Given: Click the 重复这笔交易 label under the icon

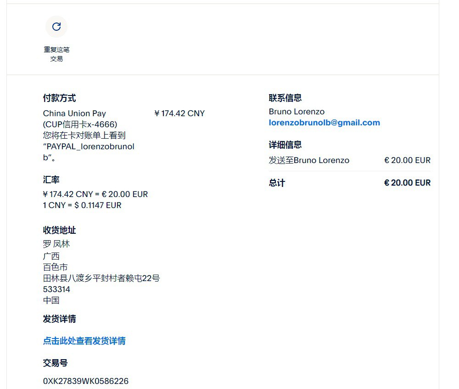Looking at the screenshot, I should [x=56, y=54].
